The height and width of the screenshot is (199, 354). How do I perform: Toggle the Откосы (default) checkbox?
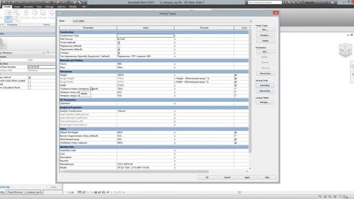(x=118, y=43)
